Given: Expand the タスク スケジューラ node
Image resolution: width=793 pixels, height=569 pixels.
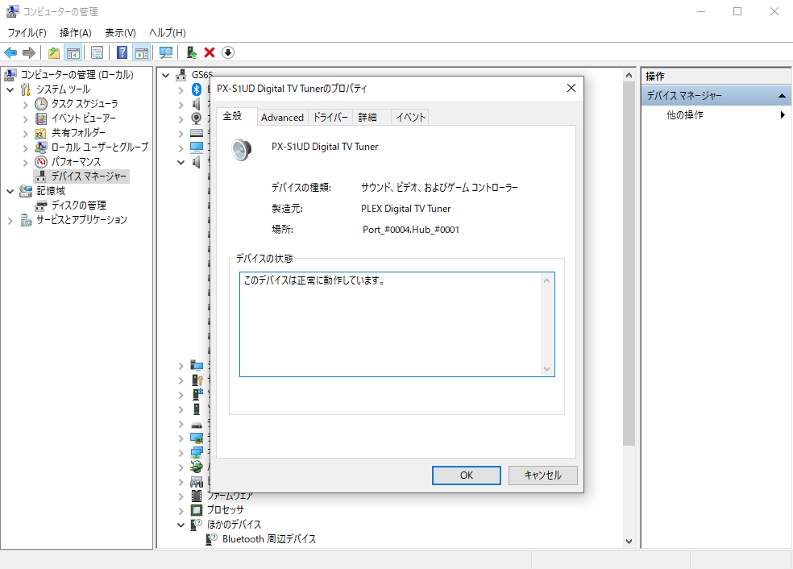Looking at the screenshot, I should [25, 105].
